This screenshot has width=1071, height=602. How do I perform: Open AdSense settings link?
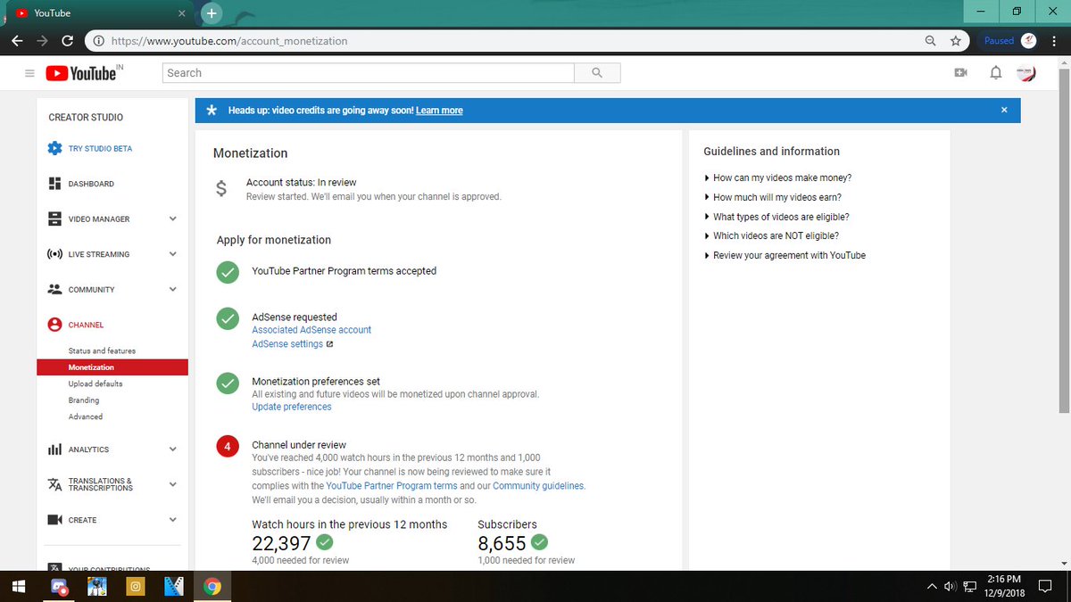click(287, 344)
